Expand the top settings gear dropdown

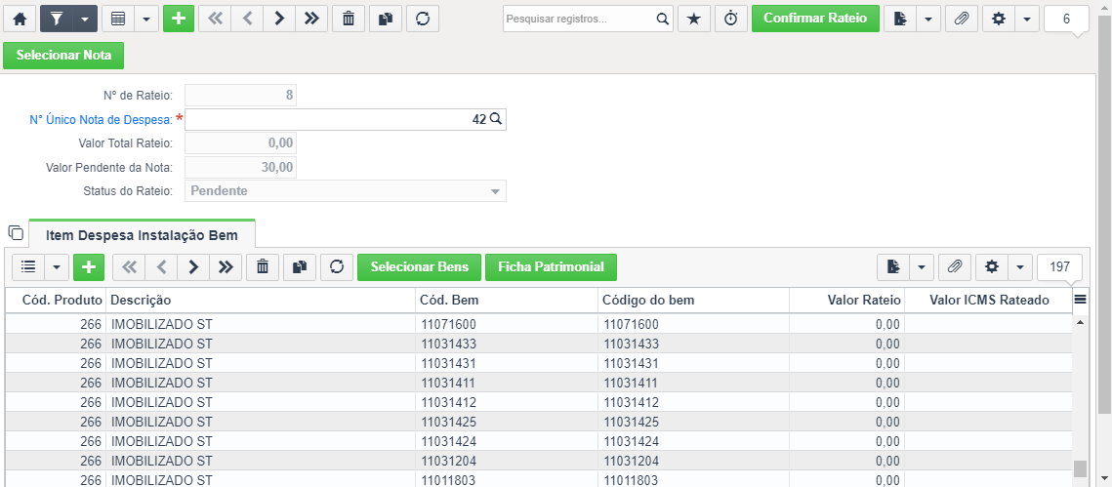1027,19
